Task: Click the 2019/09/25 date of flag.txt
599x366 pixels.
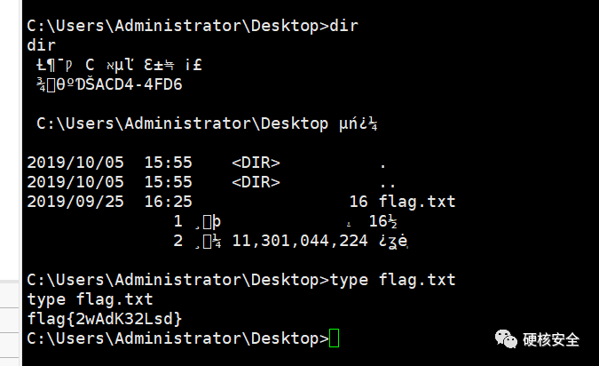Action: pos(75,202)
